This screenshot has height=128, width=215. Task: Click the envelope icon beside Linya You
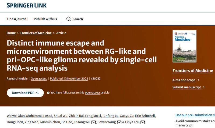(x=143, y=122)
